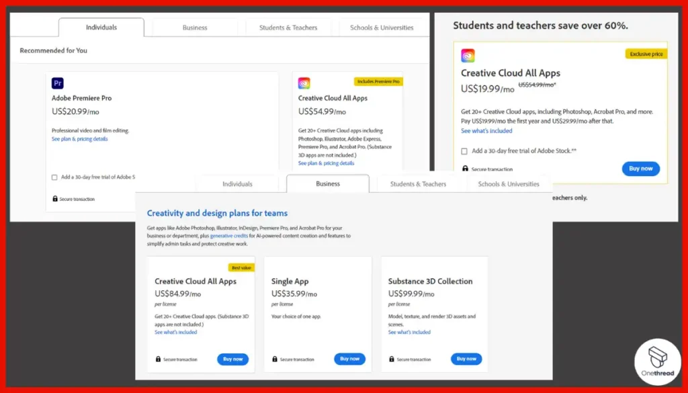Click the US$84.99/mo business price

(177, 294)
